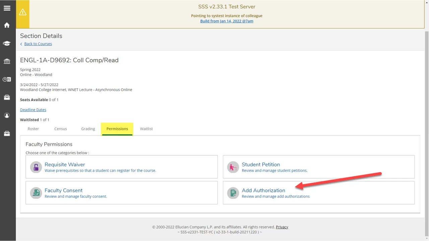The width and height of the screenshot is (429, 241).
Task: Click the yellow warning triangle icon
Action: (22, 13)
